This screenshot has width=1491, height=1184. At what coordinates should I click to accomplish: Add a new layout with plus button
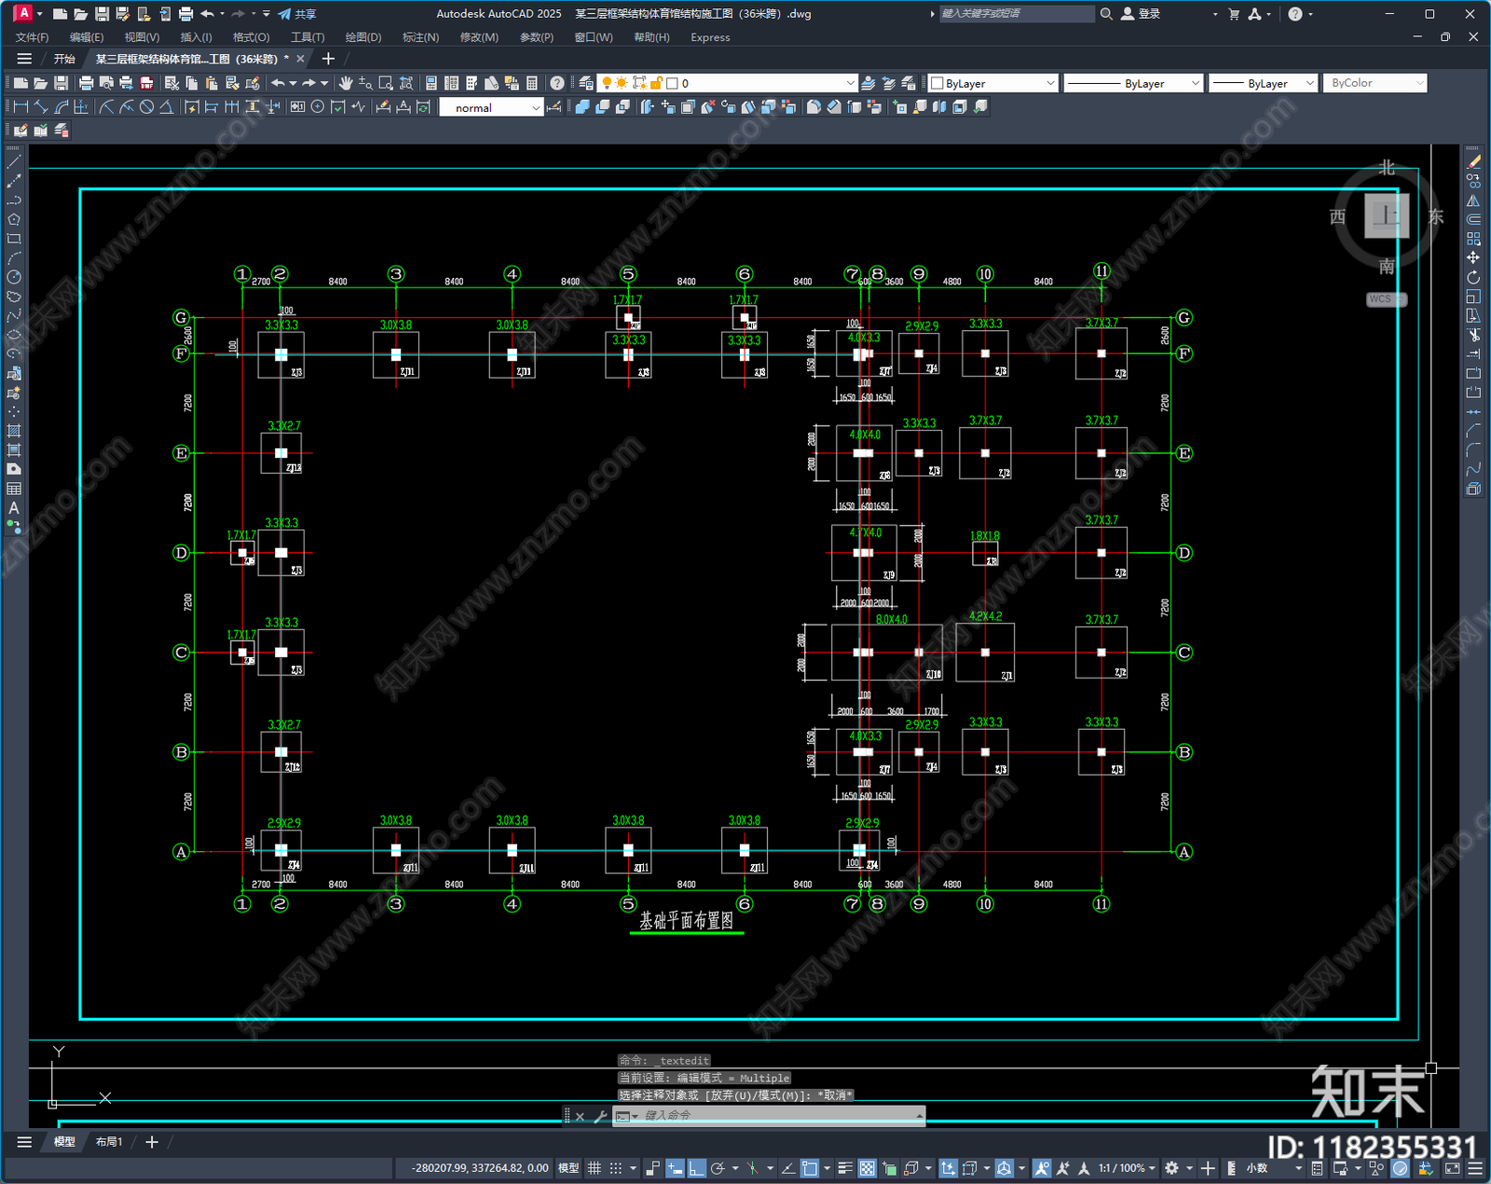(152, 1142)
